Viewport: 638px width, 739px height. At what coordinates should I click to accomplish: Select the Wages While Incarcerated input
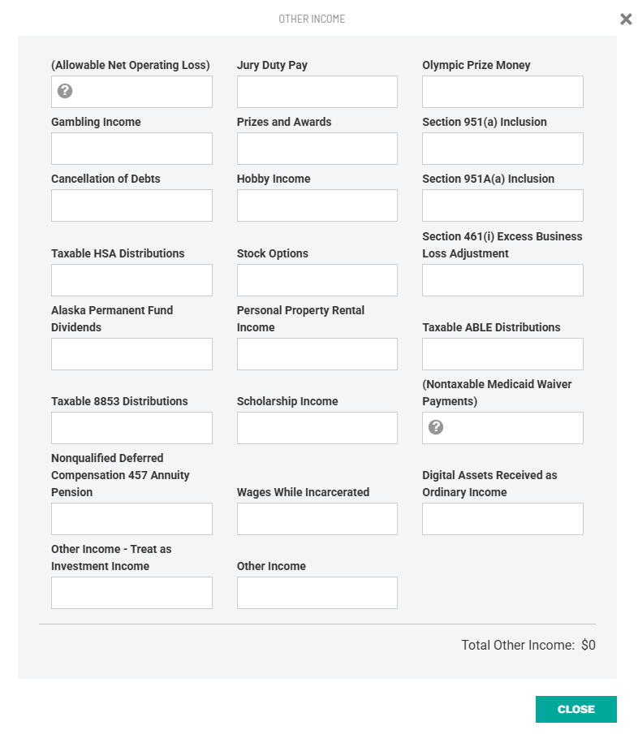[317, 519]
